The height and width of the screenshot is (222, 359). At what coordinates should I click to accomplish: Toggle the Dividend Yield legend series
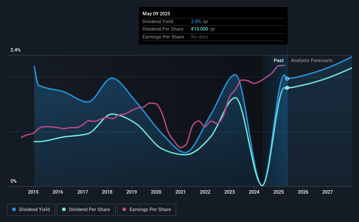point(31,210)
